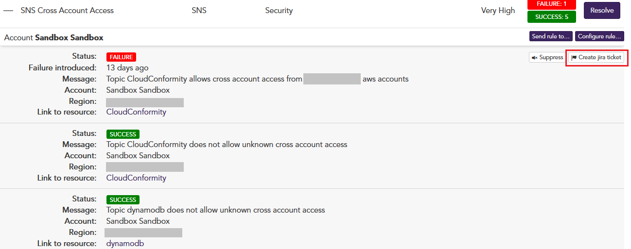Click the red FAILURE status label
The image size is (631, 249).
tap(121, 57)
